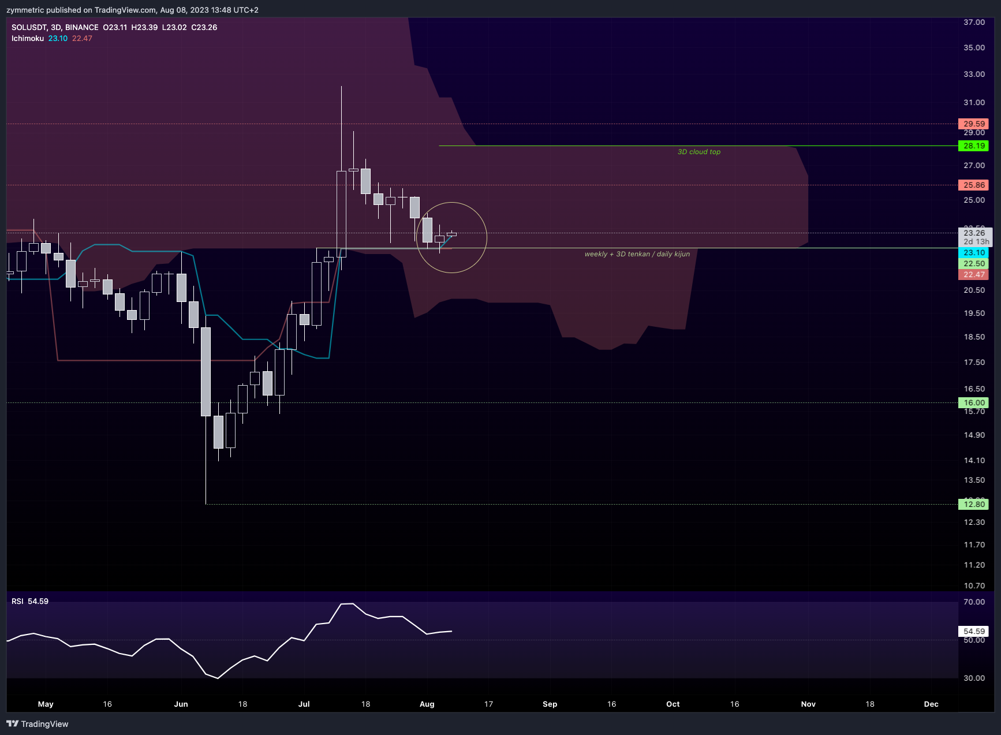Viewport: 1001px width, 735px height.
Task: Select the 'weekly + 3D tenkan / daily kijun' text
Action: [637, 254]
